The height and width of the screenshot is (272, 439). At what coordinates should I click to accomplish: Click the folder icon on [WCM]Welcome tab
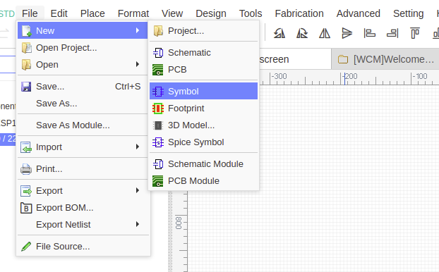point(343,59)
